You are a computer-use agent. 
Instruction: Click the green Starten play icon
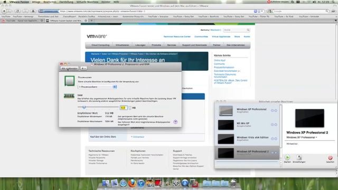pyautogui.click(x=287, y=157)
